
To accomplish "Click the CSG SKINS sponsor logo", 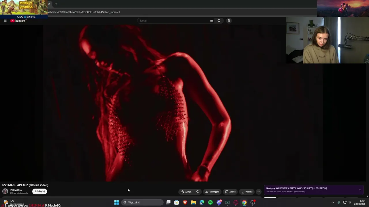I will 26,17.
